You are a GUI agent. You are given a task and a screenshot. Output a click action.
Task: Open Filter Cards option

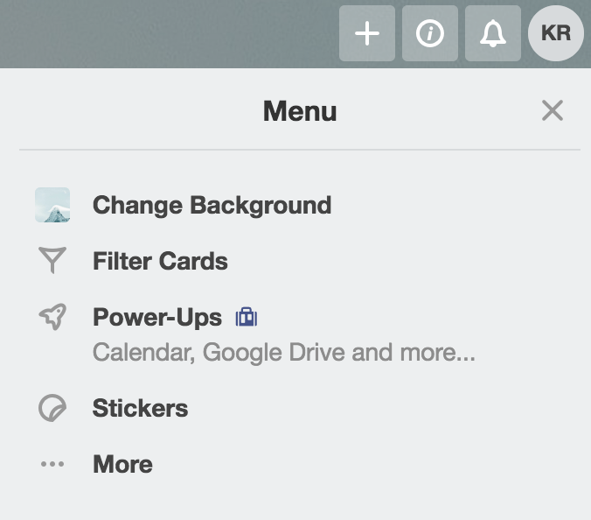click(160, 261)
